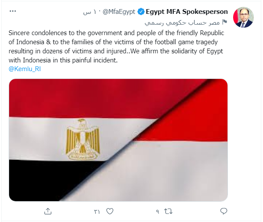Click the retweet count ٩
Screen dimensions: 263x222
(x=157, y=211)
